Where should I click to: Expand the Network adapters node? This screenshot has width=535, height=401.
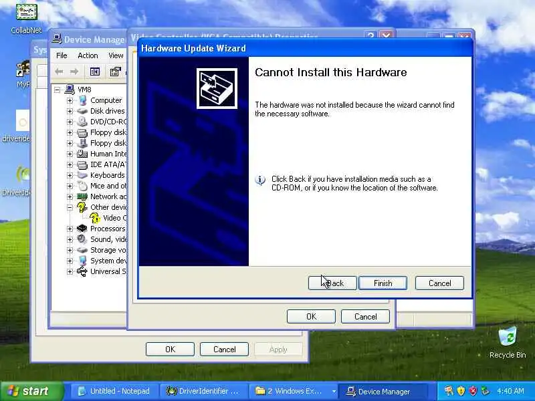click(x=70, y=196)
